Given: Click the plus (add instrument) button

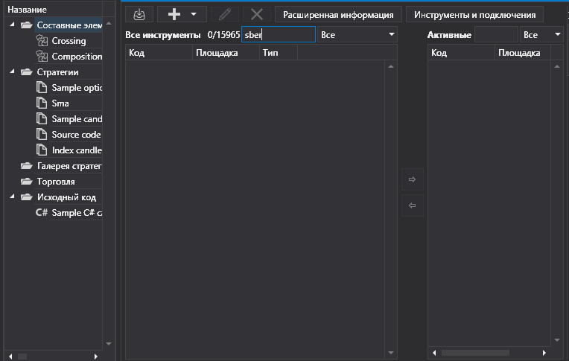Looking at the screenshot, I should pos(174,14).
